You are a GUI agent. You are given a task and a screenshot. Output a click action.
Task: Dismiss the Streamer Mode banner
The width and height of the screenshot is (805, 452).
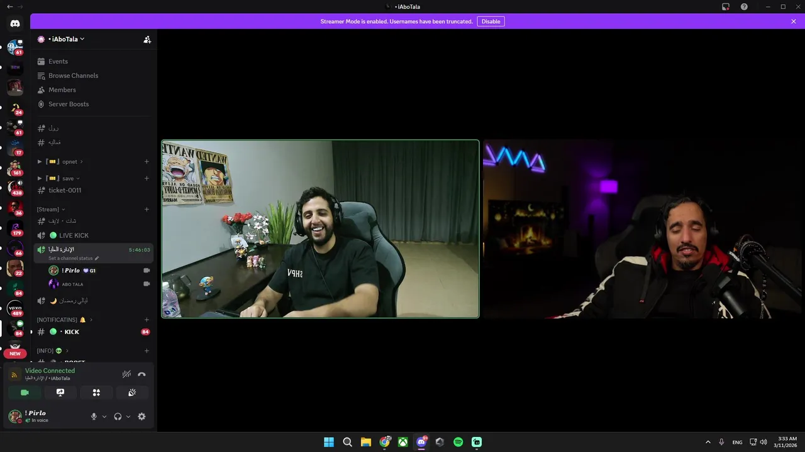coord(794,21)
